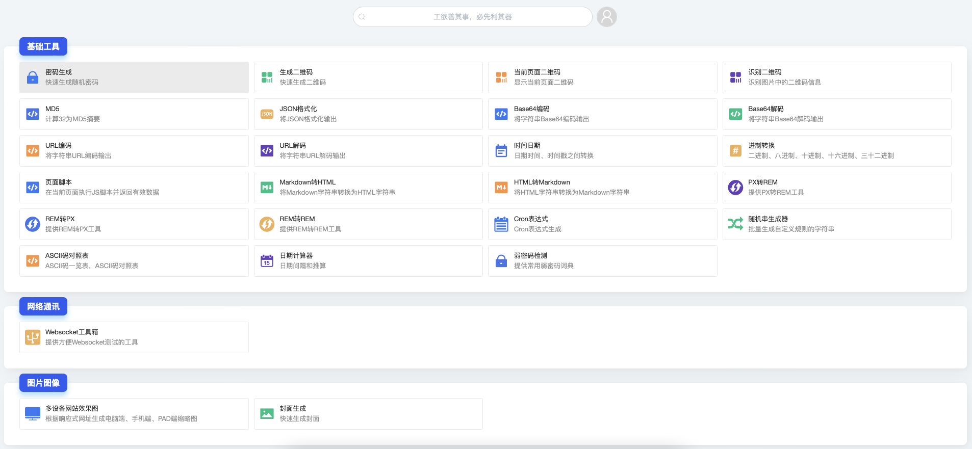Click the purple code icon for URL解码
The image size is (972, 449).
pyautogui.click(x=267, y=151)
